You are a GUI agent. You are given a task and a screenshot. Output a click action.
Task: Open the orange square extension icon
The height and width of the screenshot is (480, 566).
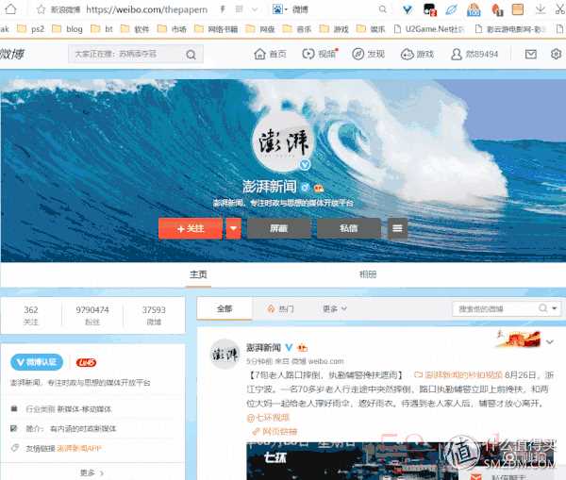(518, 9)
